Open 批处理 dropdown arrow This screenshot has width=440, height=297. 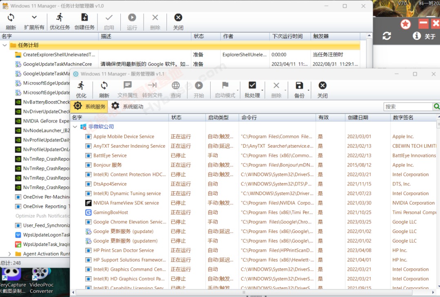pyautogui.click(x=262, y=90)
